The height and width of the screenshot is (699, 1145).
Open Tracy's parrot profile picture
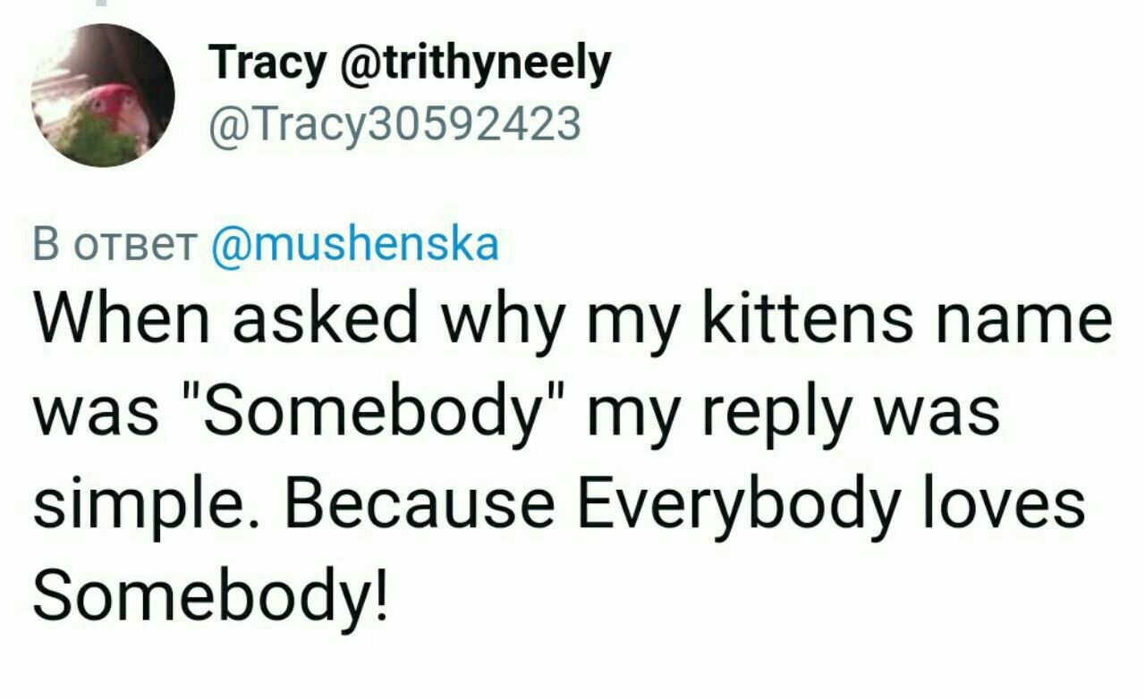(x=103, y=96)
